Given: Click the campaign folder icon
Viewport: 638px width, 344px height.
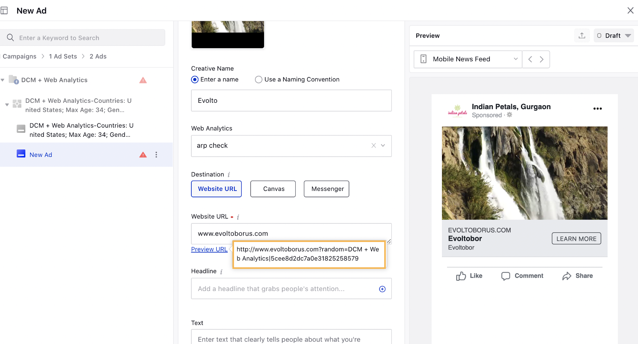Looking at the screenshot, I should [14, 80].
